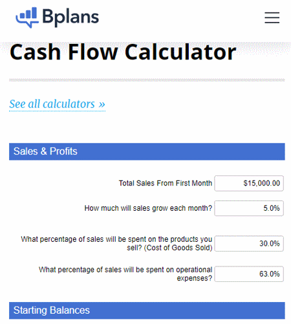The height and width of the screenshot is (324, 291).
Task: Click the monthly sales growth percentage field
Action: click(249, 208)
